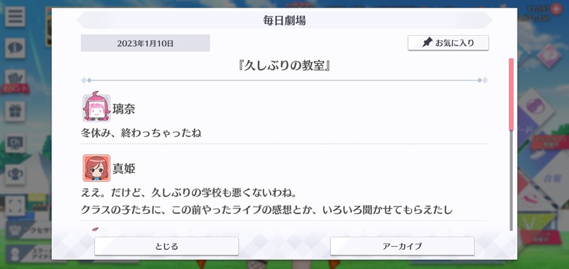
Task: Tap the pink diamond icon at upper right
Action: point(549,56)
